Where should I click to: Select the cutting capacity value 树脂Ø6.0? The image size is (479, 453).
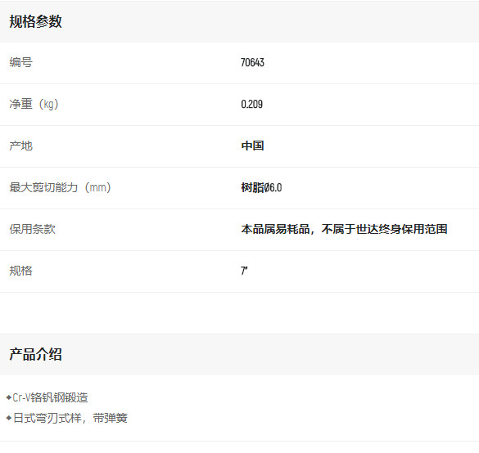261,187
